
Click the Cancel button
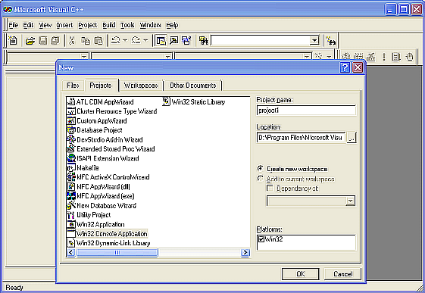coord(343,274)
